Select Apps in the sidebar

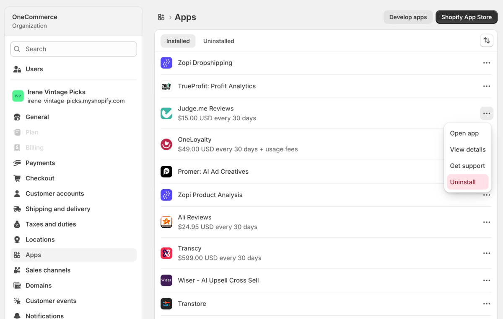click(x=73, y=255)
